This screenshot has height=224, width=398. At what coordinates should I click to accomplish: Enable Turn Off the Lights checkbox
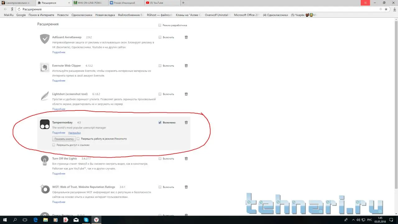click(x=160, y=159)
